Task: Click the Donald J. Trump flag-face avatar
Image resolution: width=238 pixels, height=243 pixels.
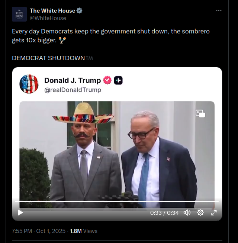Action: click(x=29, y=84)
